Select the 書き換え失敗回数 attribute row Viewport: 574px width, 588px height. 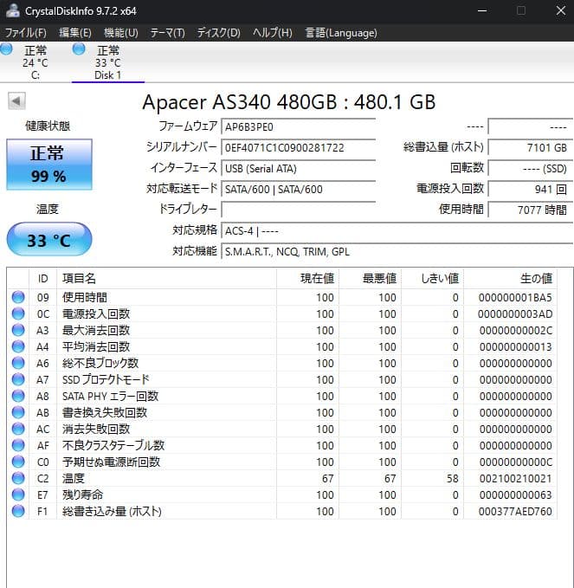(x=282, y=412)
